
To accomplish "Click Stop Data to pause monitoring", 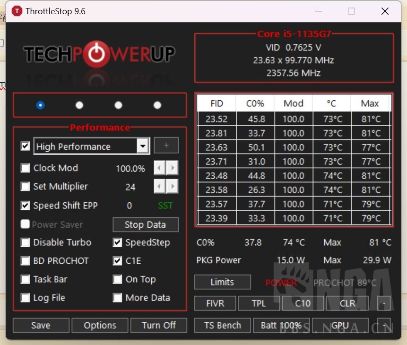I will [145, 224].
